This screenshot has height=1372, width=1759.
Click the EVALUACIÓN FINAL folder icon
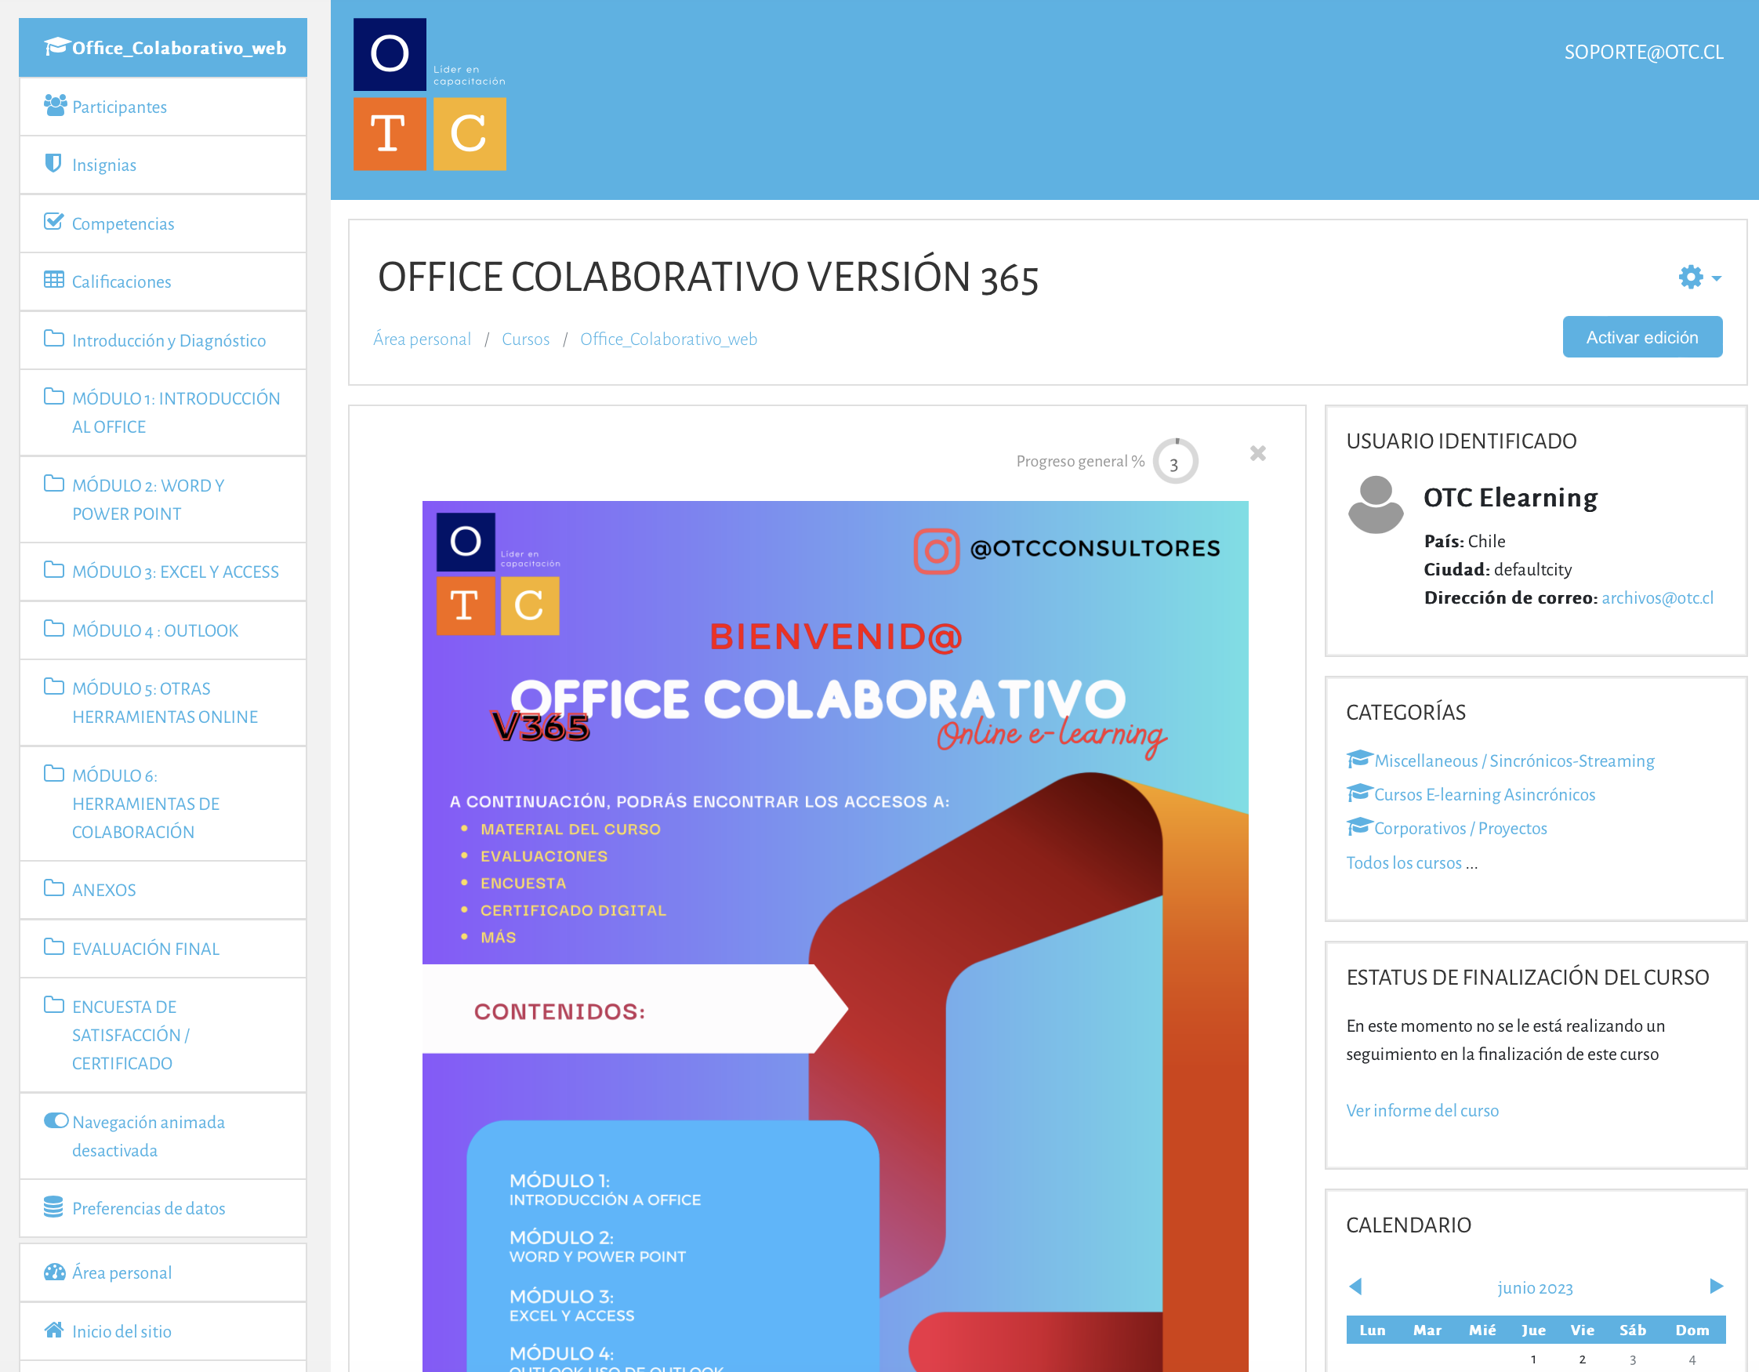pos(54,946)
